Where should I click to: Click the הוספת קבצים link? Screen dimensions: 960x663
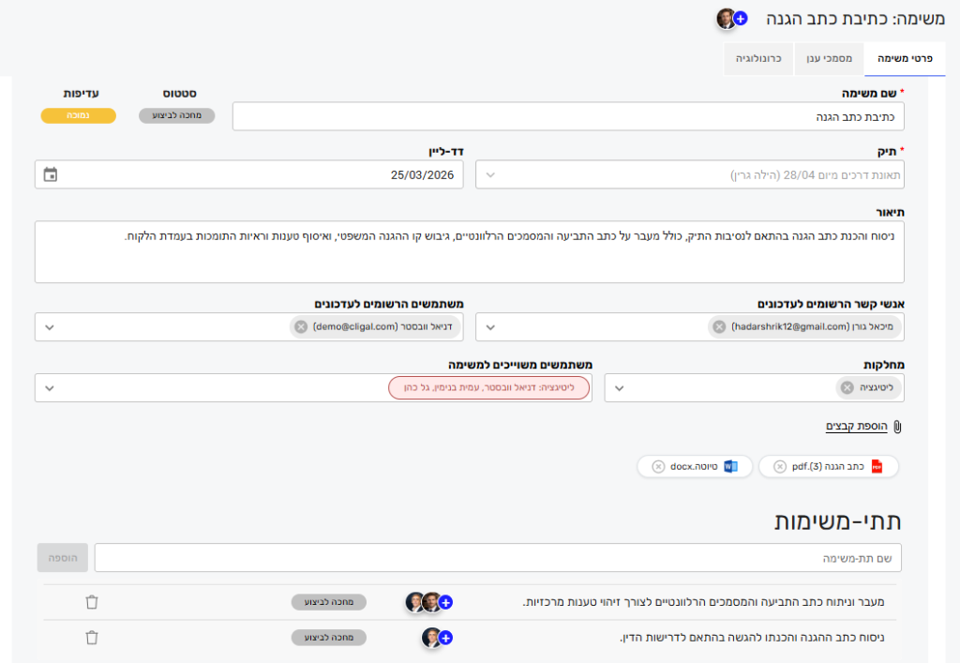(x=856, y=427)
